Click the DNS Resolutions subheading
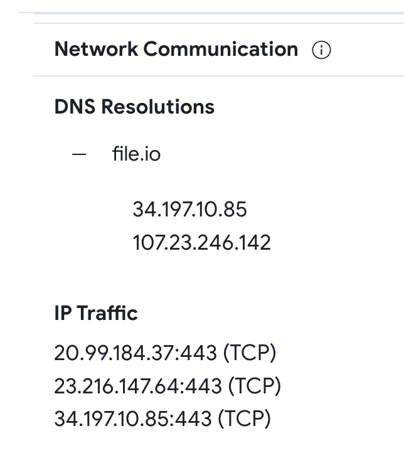This screenshot has width=404, height=453. pos(134,107)
